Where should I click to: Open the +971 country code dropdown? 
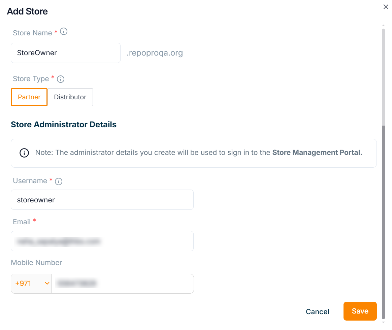pos(31,284)
